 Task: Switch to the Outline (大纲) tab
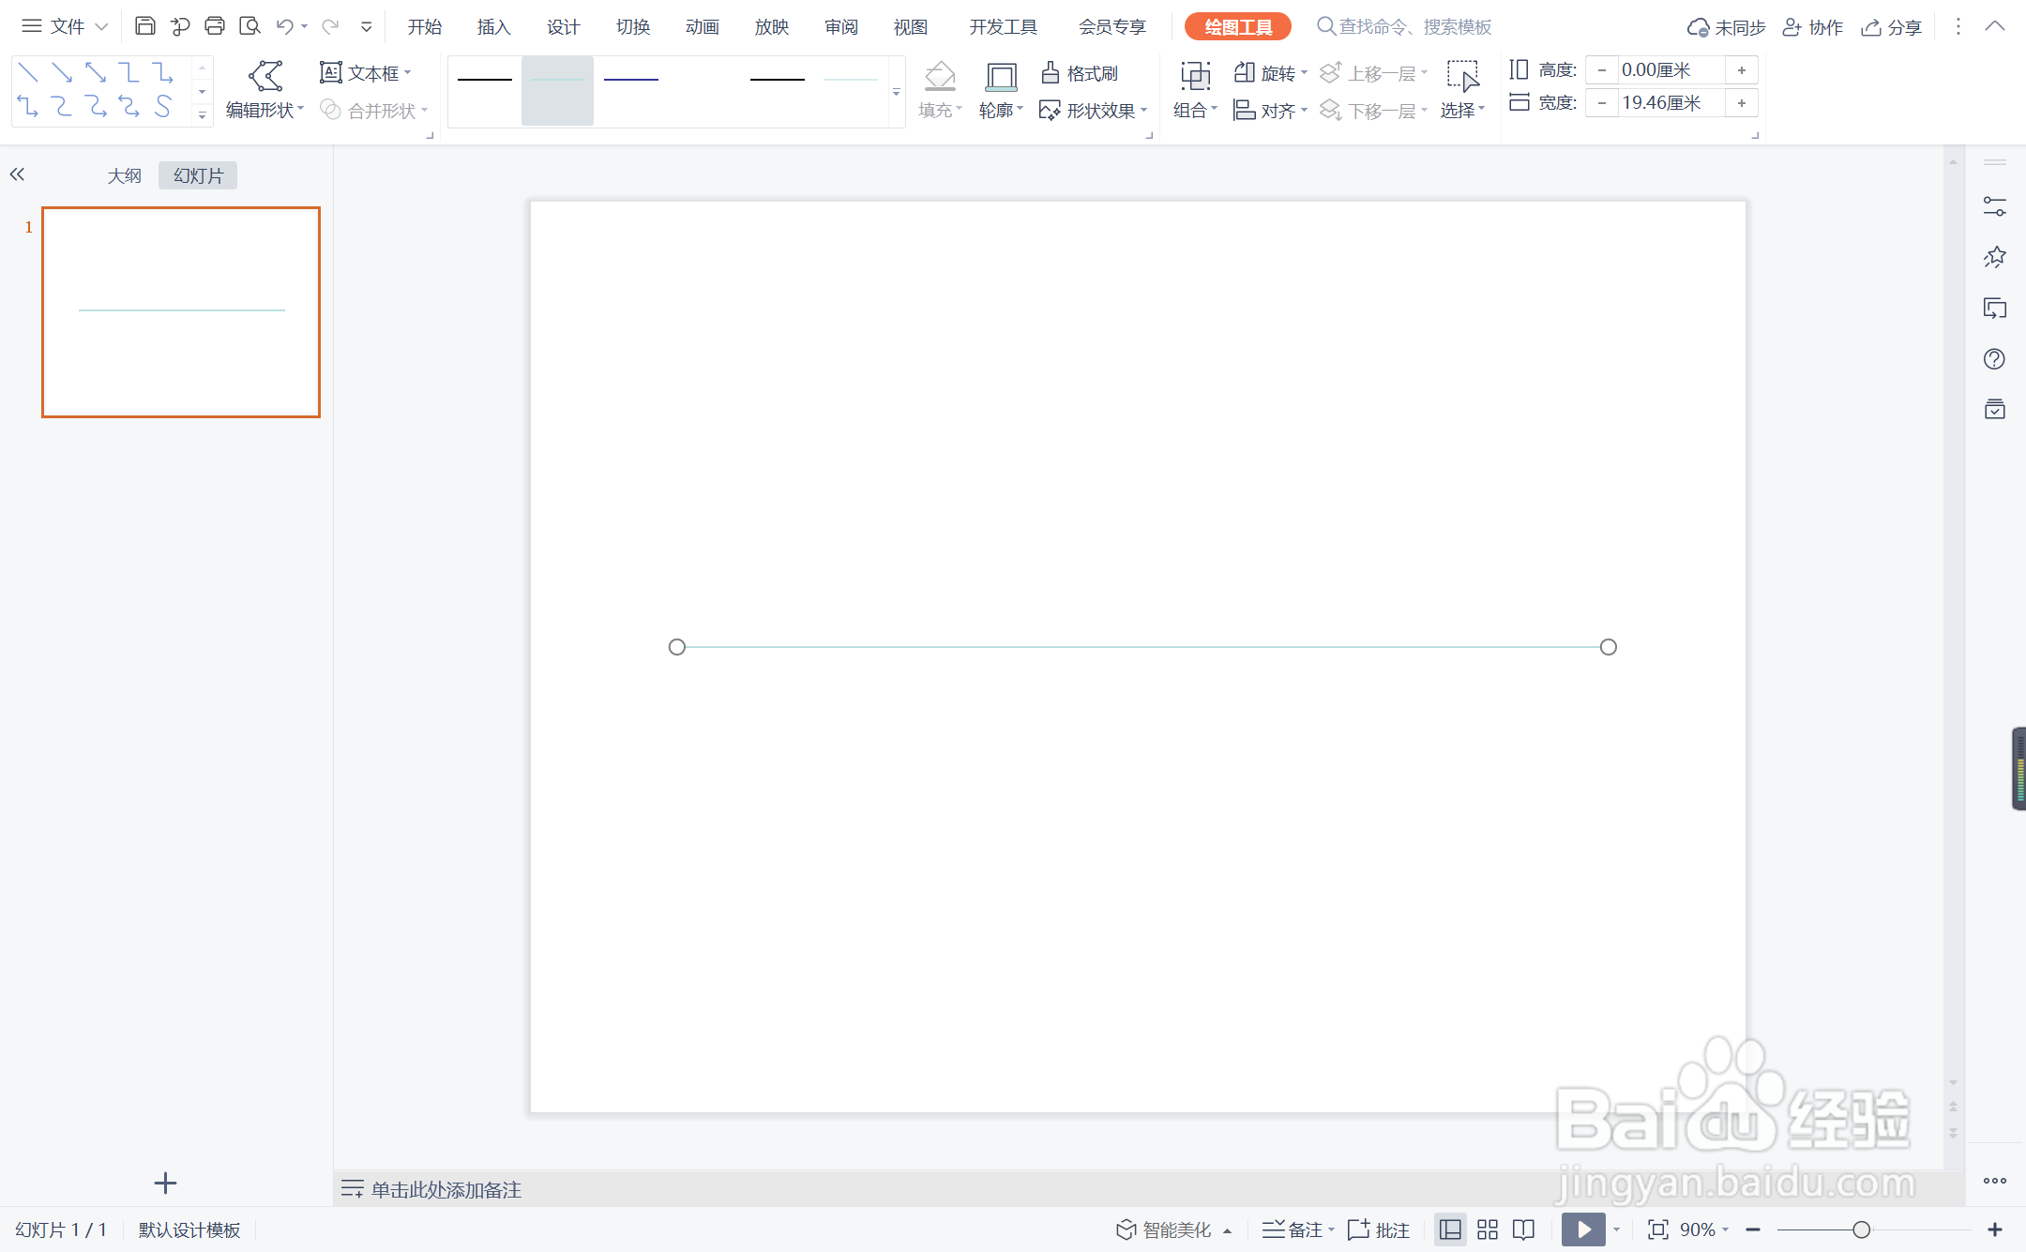tap(124, 175)
